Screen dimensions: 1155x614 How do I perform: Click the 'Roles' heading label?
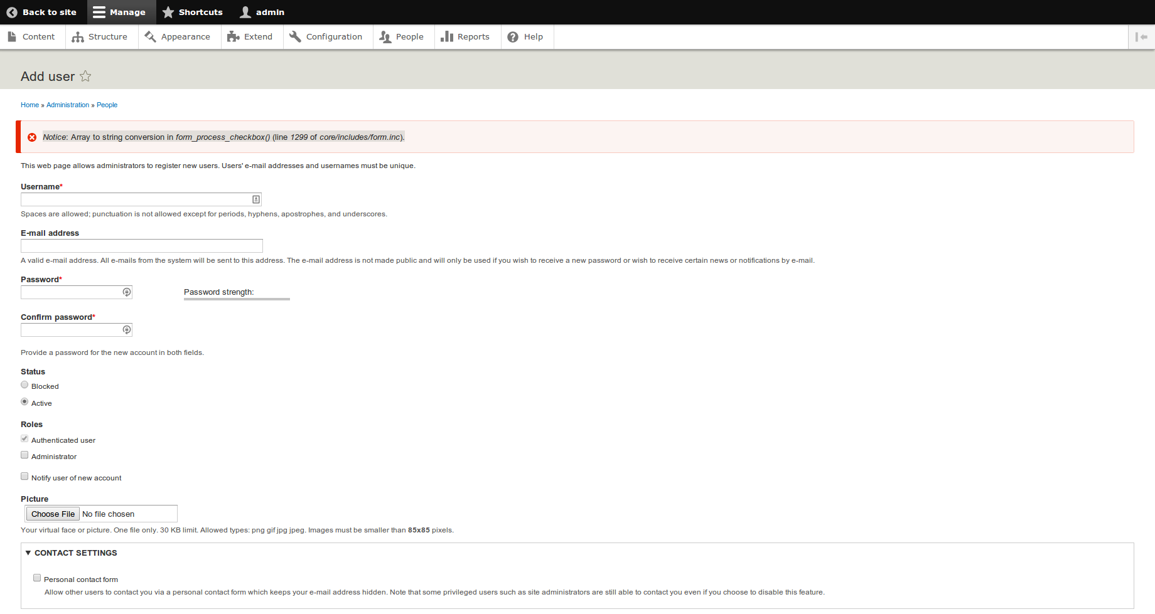pyautogui.click(x=31, y=425)
